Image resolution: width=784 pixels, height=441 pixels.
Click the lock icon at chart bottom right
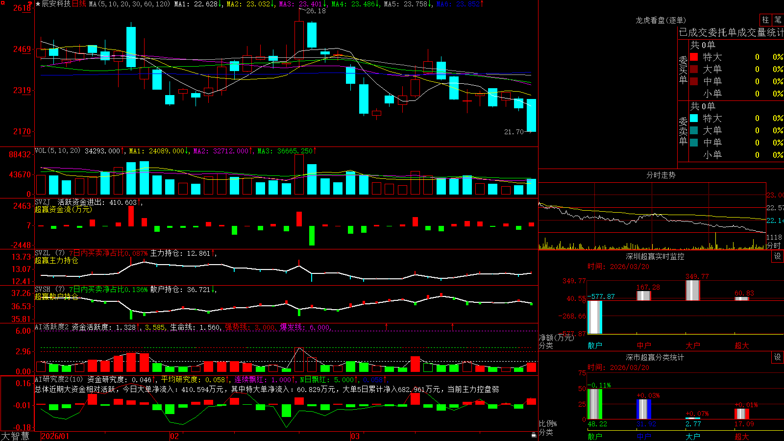(534, 435)
